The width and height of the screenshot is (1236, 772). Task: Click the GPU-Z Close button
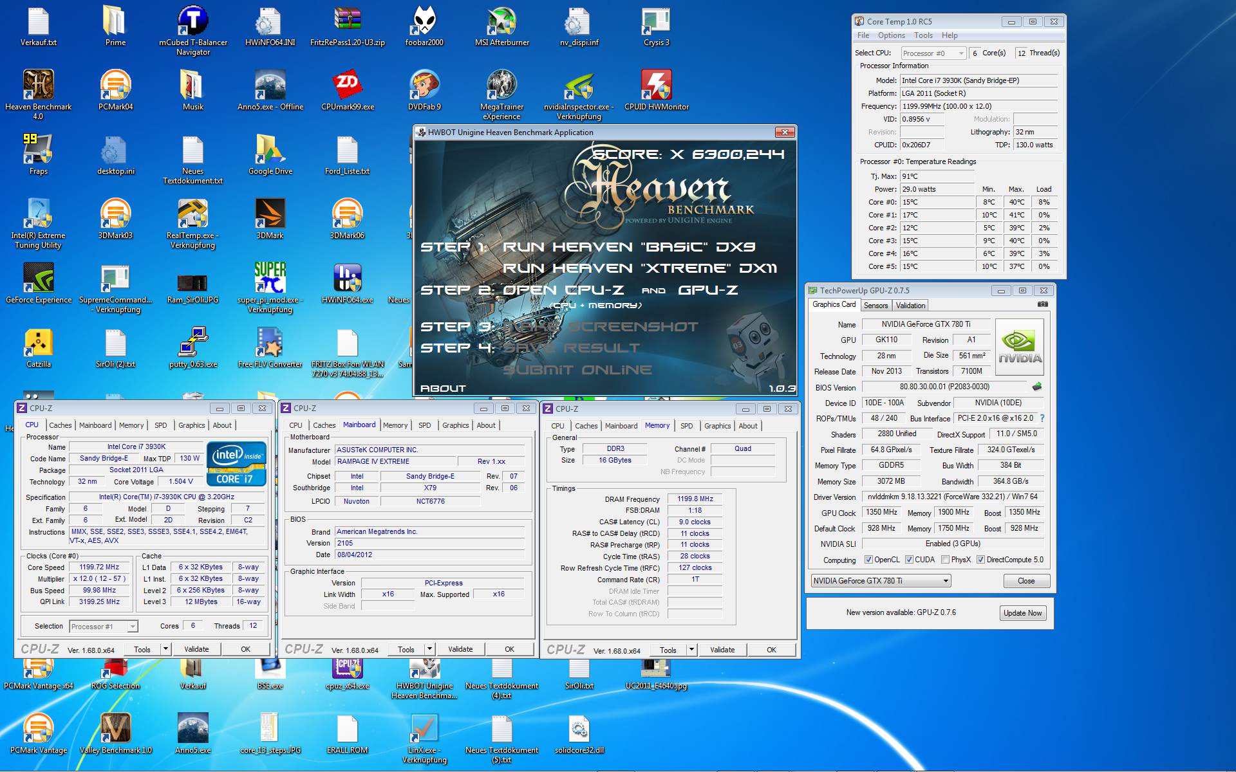click(1026, 581)
